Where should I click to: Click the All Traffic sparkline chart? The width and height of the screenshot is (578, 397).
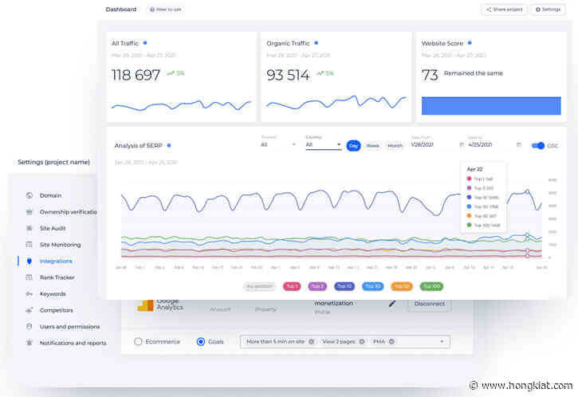pyautogui.click(x=181, y=105)
